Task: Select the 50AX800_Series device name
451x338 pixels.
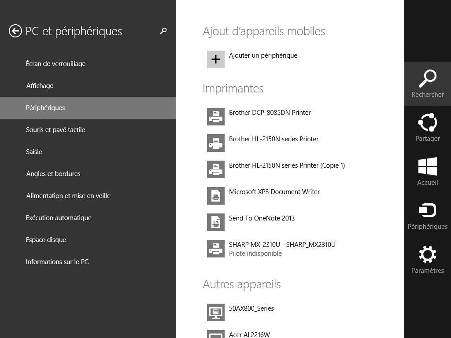Action: 251,309
